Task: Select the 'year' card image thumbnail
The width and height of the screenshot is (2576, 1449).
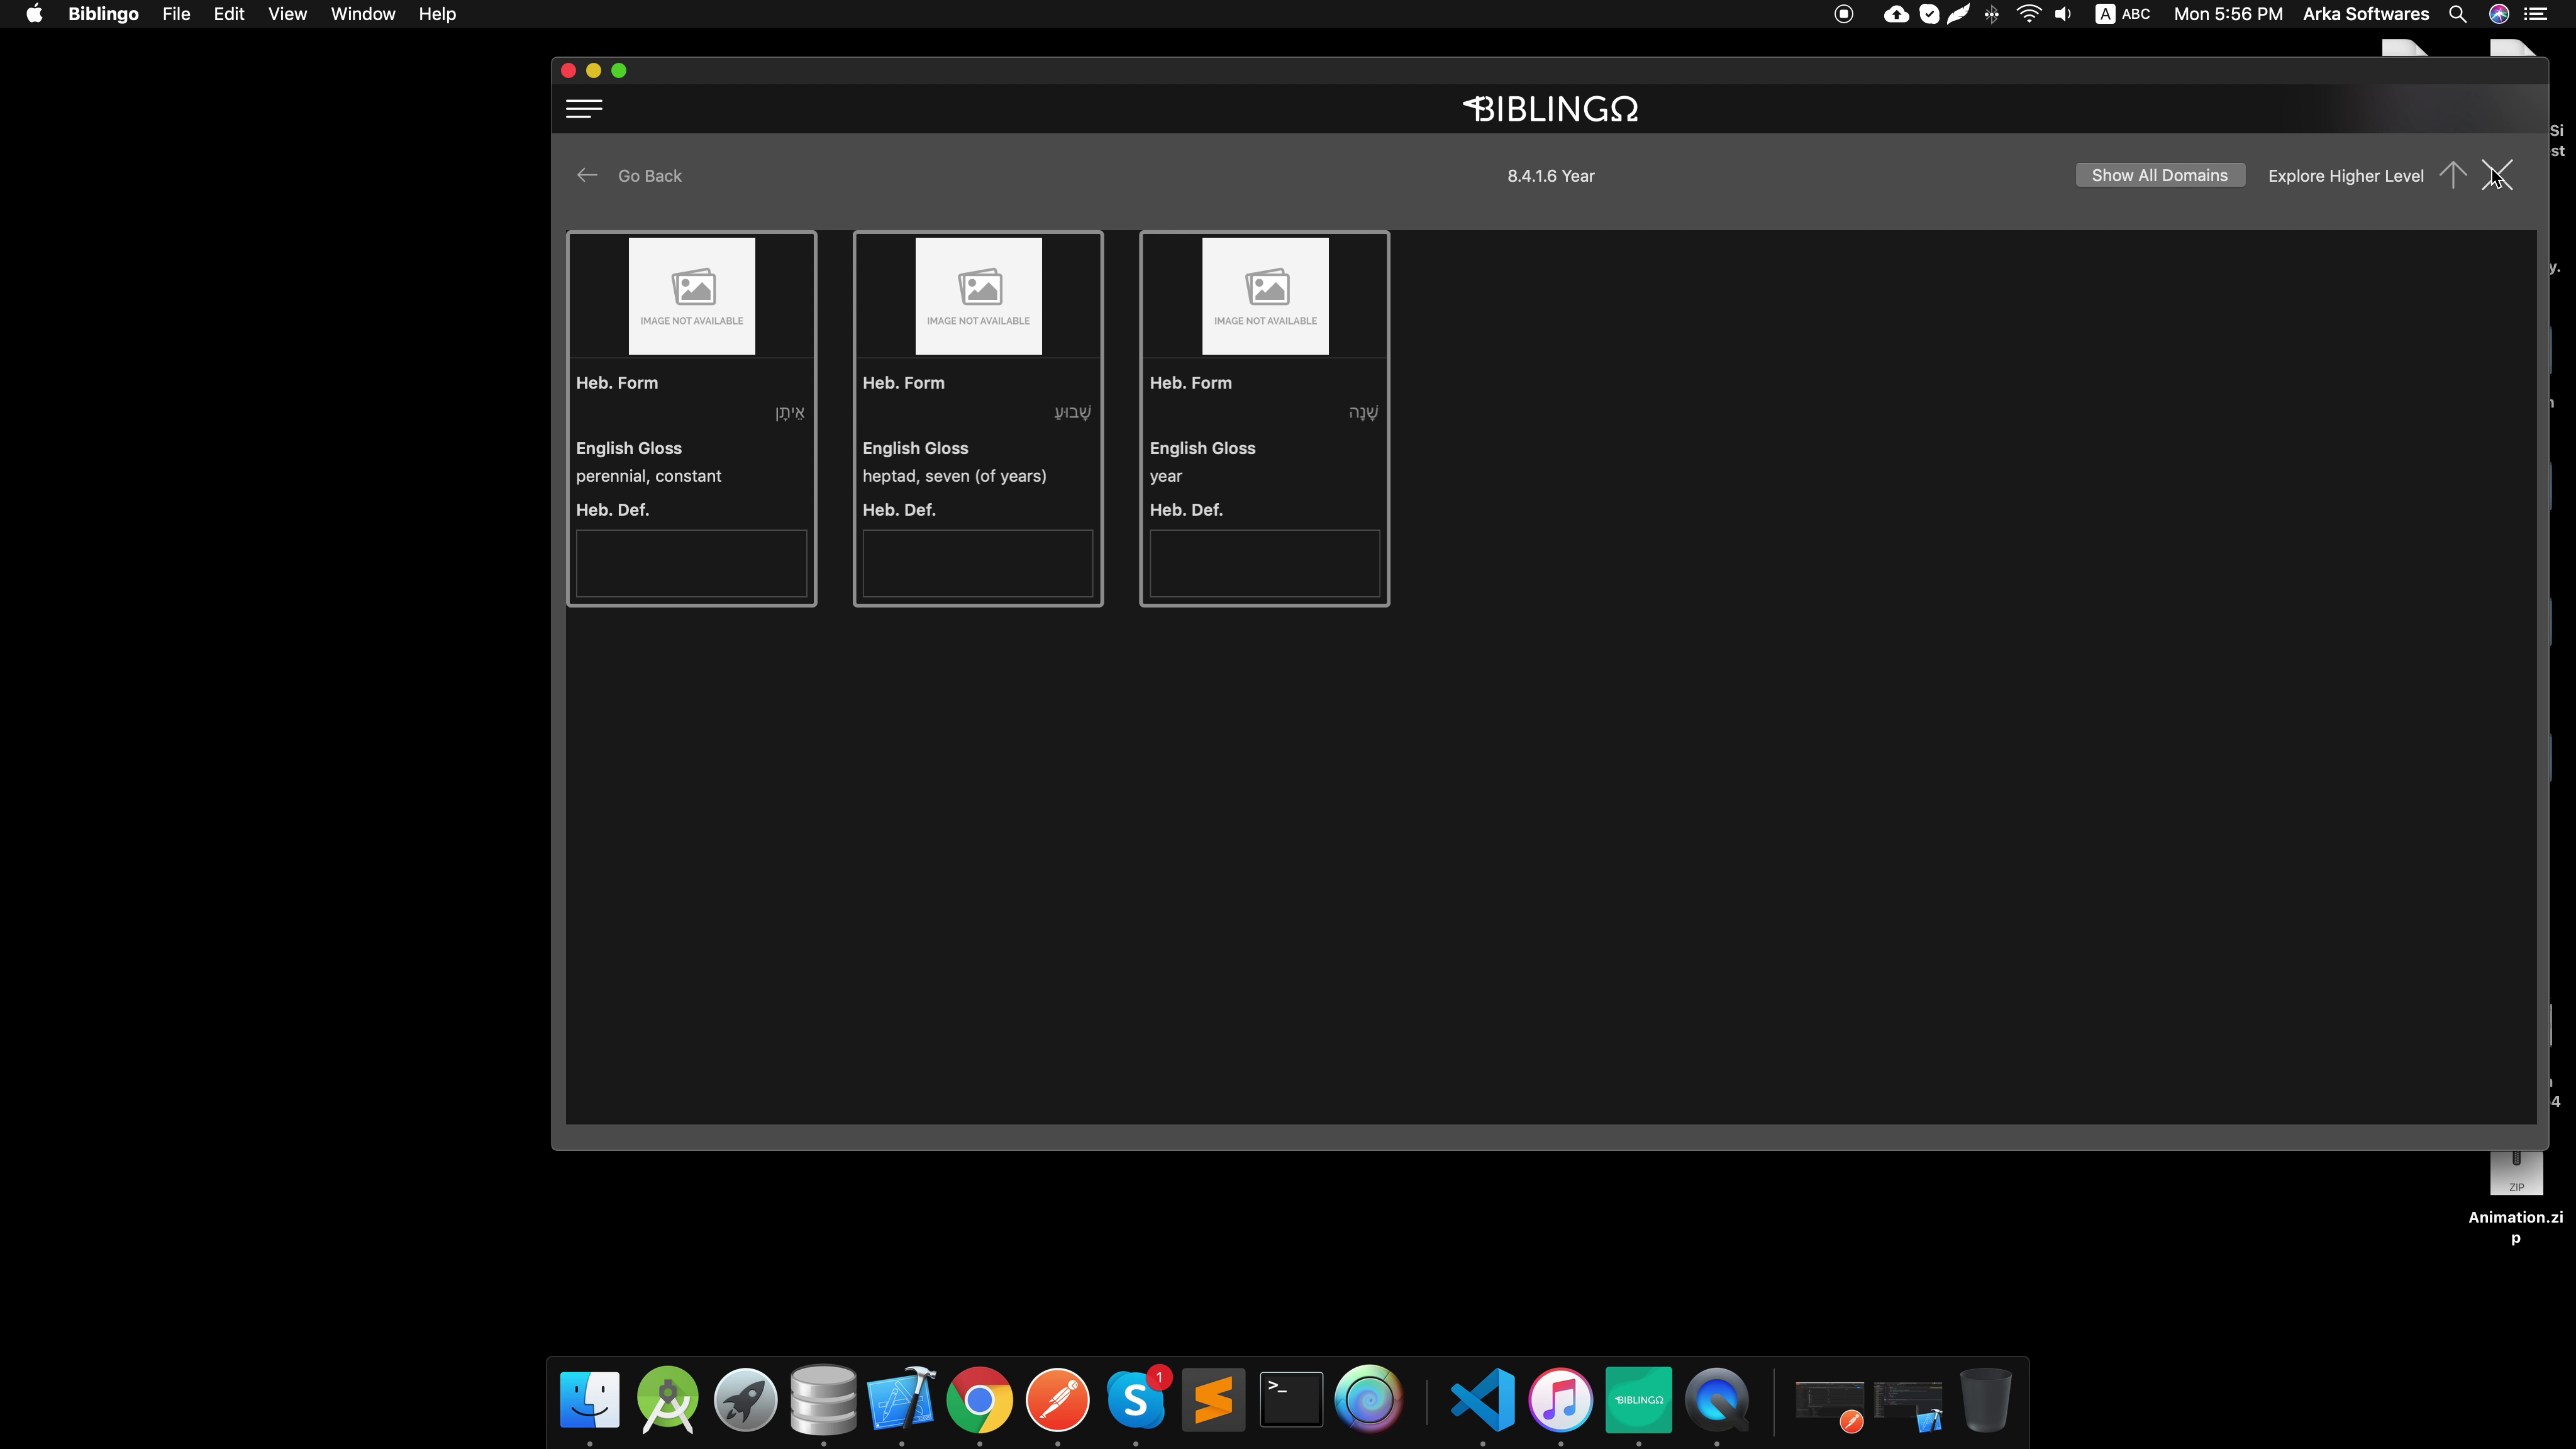Action: click(x=1264, y=295)
